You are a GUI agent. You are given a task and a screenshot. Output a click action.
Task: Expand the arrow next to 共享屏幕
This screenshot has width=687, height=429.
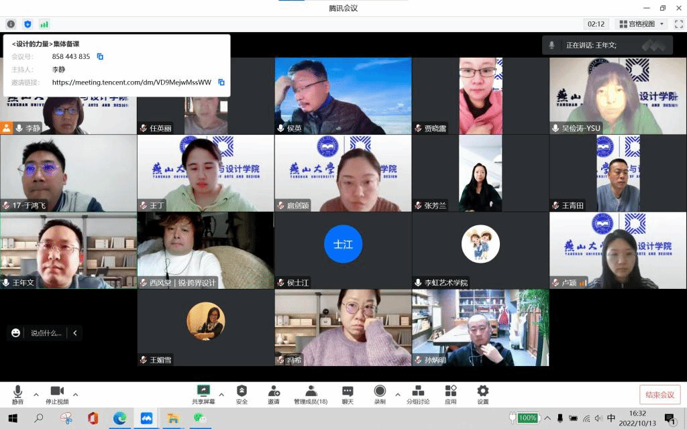coord(222,394)
